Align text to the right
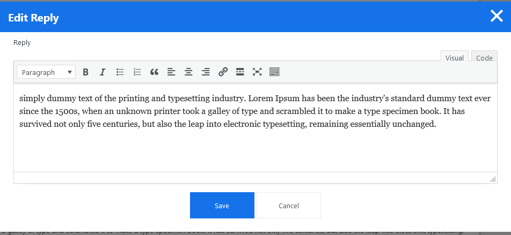Image resolution: width=511 pixels, height=235 pixels. pos(206,72)
